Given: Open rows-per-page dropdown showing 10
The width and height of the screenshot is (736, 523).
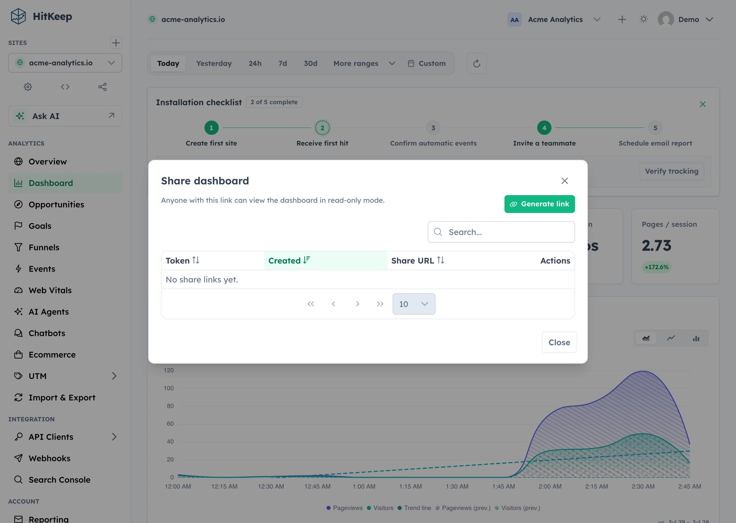Looking at the screenshot, I should pyautogui.click(x=414, y=304).
